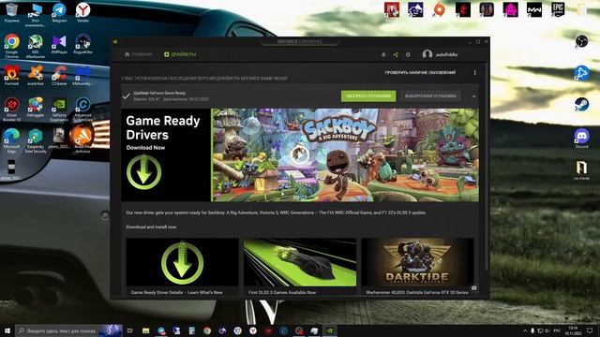Open GeForce Experience desktop shortcut
The height and width of the screenshot is (337, 600).
pos(59,109)
